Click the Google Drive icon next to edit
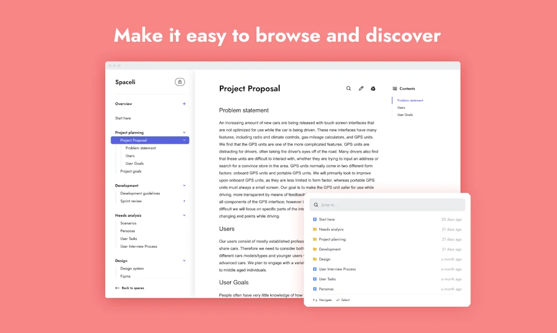The height and width of the screenshot is (333, 557). click(x=373, y=88)
